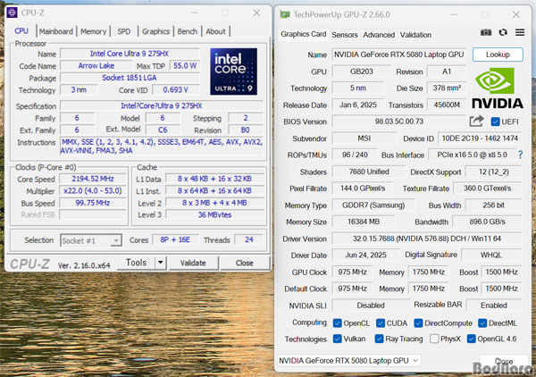This screenshot has width=536, height=377.
Task: Click the GPU-Z title bar icon
Action: (285, 14)
